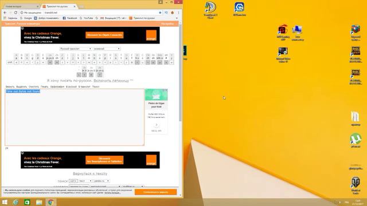
Task: Switch to the first Chrome tab
Action: 21,6
